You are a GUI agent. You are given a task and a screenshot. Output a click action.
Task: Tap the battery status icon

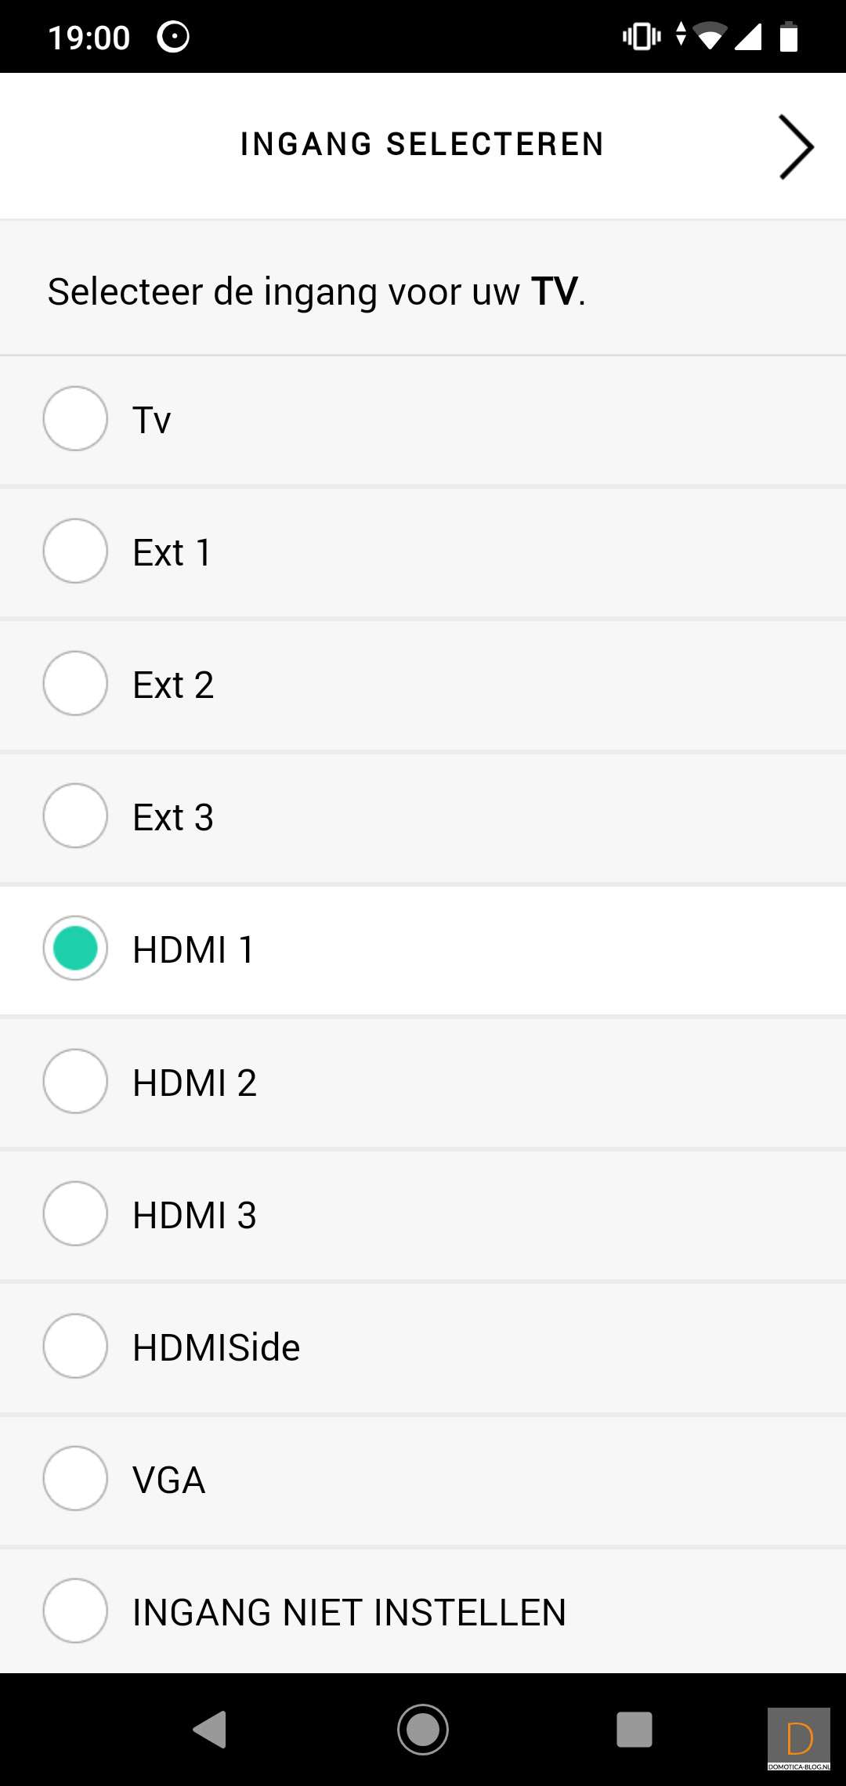tap(789, 37)
